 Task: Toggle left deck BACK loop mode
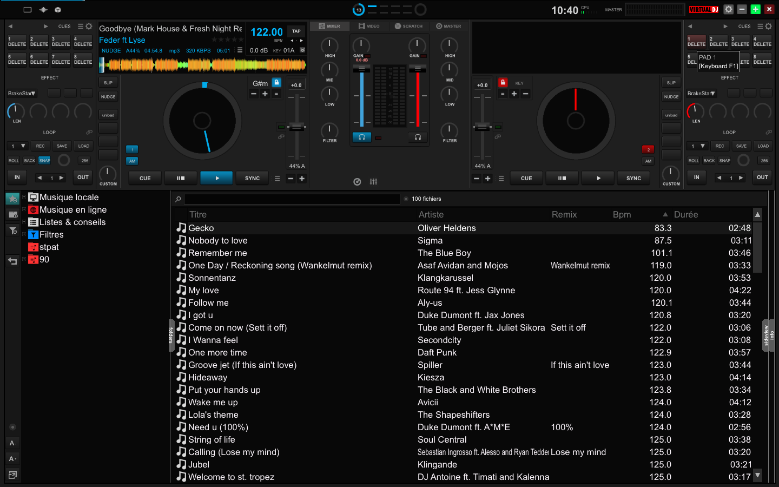[x=30, y=161]
